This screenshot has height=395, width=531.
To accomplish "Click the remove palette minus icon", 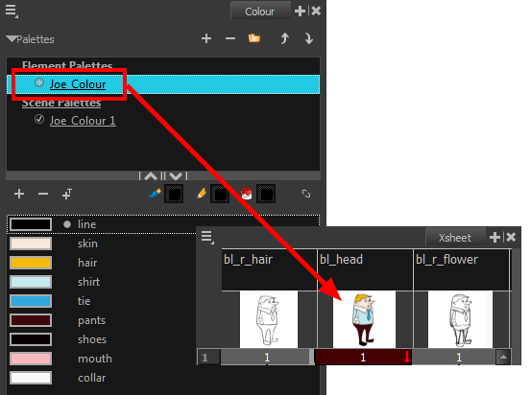I will tap(230, 38).
